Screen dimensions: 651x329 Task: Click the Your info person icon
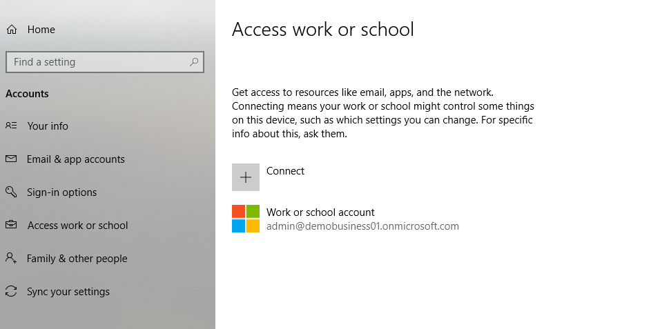11,126
